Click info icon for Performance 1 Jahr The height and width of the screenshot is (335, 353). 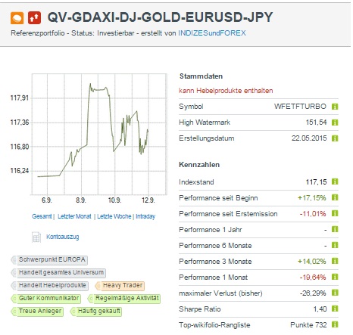pos(335,229)
